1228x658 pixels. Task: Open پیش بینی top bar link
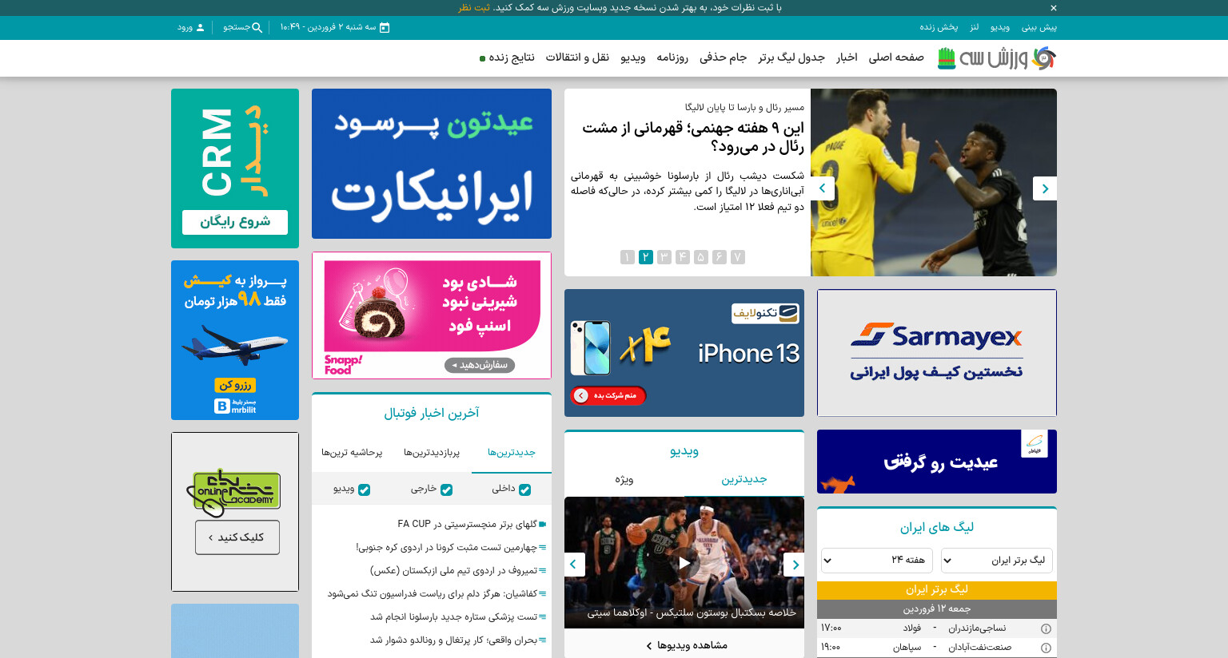(1039, 27)
